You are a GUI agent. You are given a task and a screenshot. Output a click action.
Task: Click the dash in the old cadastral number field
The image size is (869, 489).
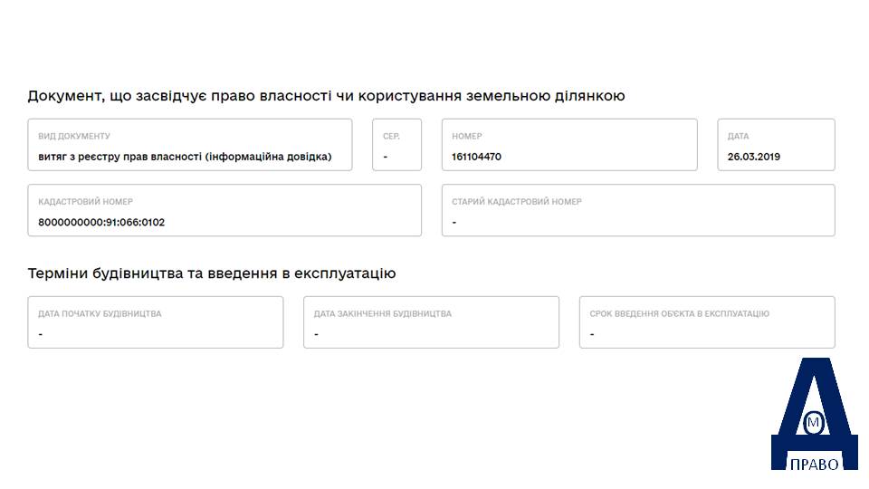(x=454, y=223)
